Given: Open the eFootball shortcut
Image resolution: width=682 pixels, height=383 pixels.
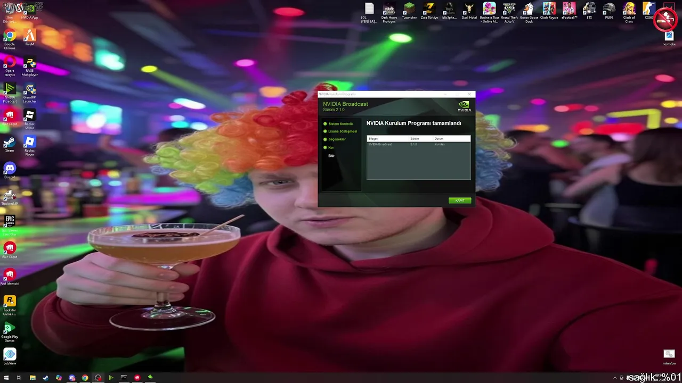Looking at the screenshot, I should (x=569, y=11).
